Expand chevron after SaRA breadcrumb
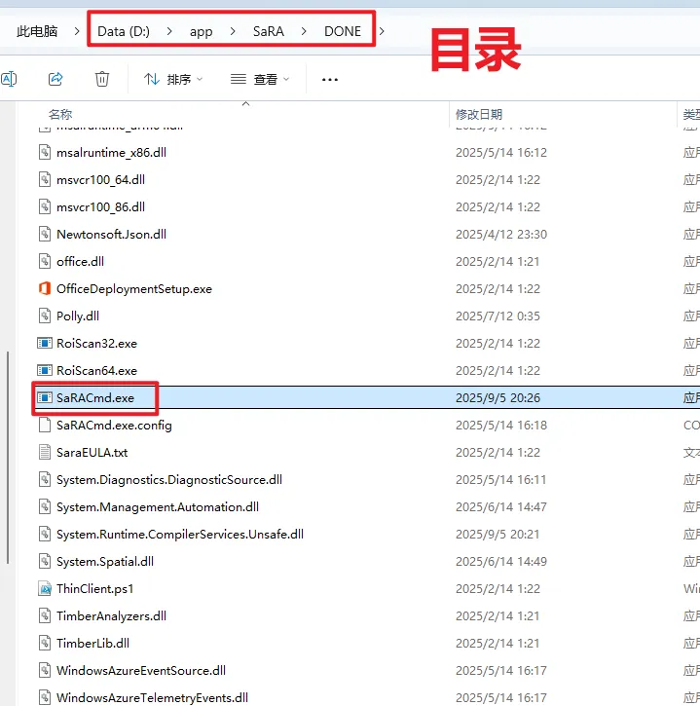Image resolution: width=700 pixels, height=706 pixels. coord(304,31)
